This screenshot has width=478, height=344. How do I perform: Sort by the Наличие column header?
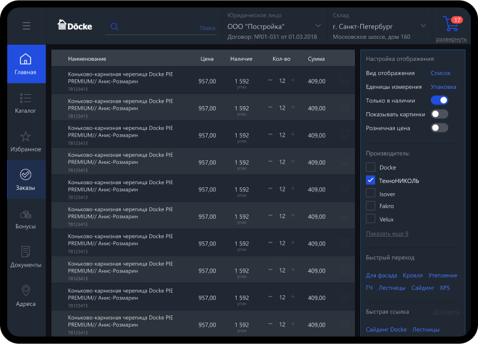(x=241, y=58)
